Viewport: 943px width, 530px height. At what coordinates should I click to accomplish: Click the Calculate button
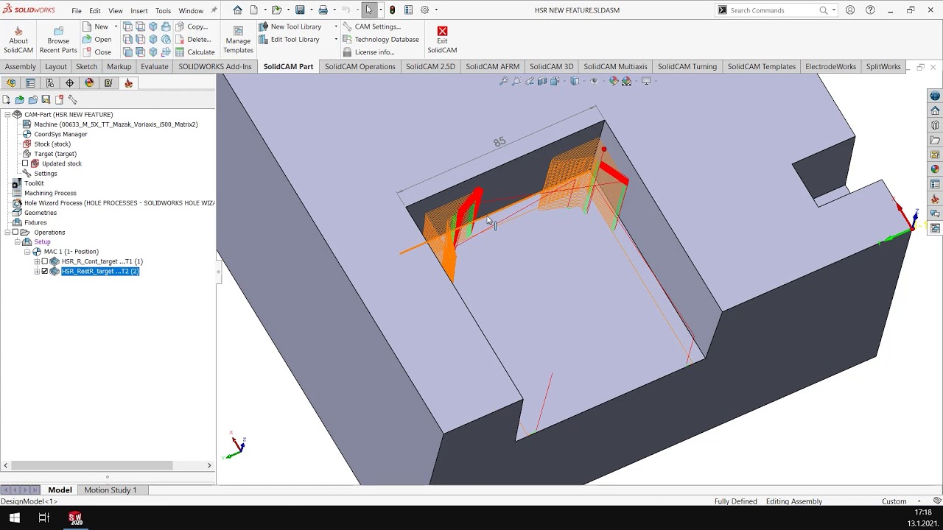click(194, 52)
